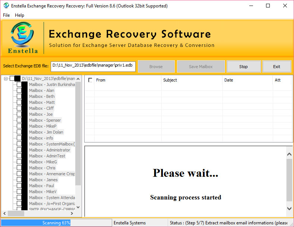Viewport: 294px width, 227px height.
Task: Click the tree panel vertical scrollbar thumb
Action: point(78,133)
